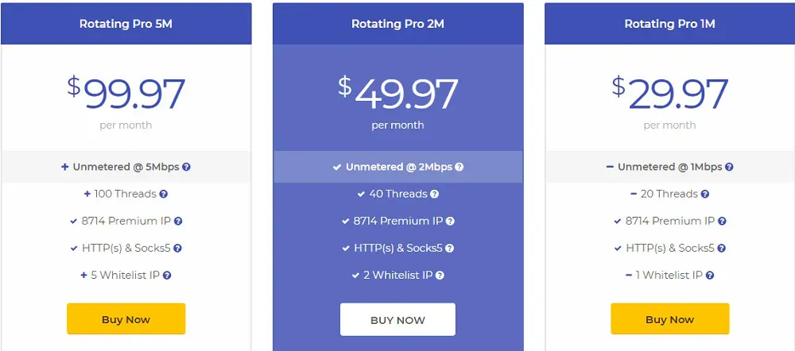The width and height of the screenshot is (795, 351).
Task: Click info icon for 8714 Premium IP in 5M plan
Action: click(178, 222)
